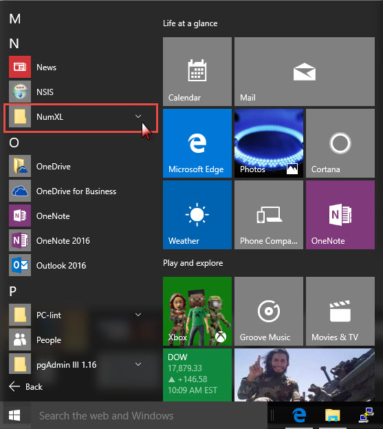Open Outlook 2016 icon
The image size is (383, 429).
[20, 265]
